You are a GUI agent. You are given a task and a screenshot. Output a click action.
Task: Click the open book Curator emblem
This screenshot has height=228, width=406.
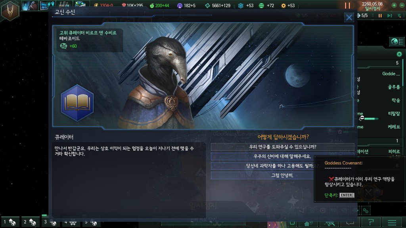[x=77, y=103]
